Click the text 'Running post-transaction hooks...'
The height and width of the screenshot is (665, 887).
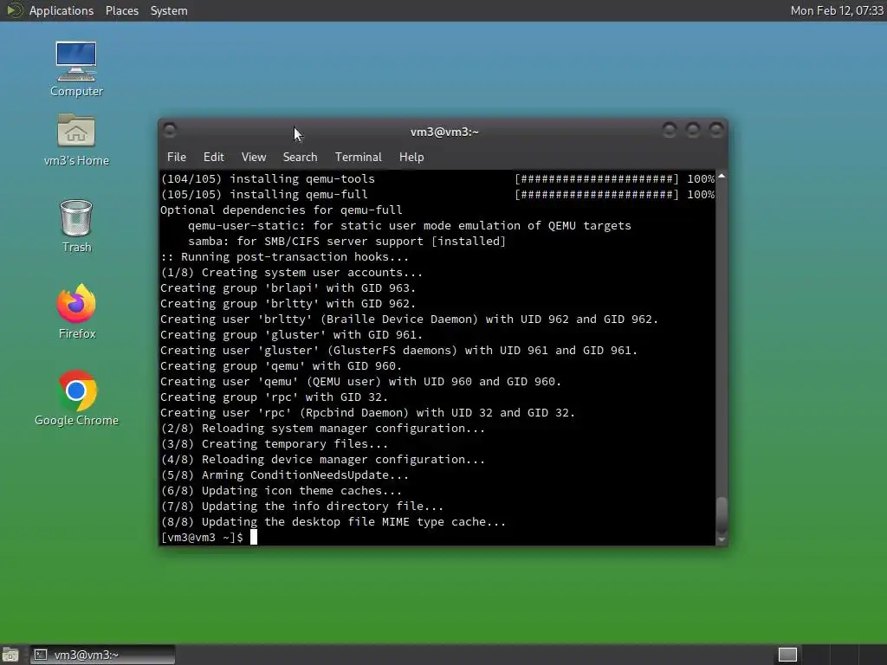tap(295, 256)
